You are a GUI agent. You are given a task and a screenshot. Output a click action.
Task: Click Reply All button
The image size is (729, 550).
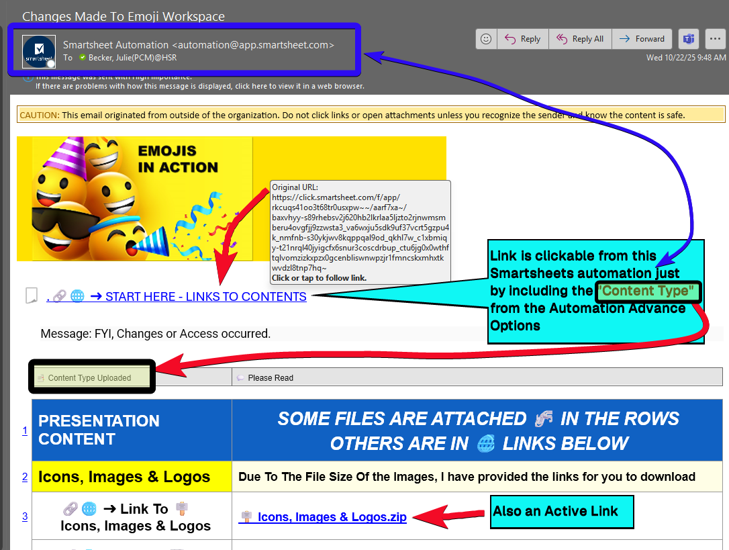click(x=580, y=39)
